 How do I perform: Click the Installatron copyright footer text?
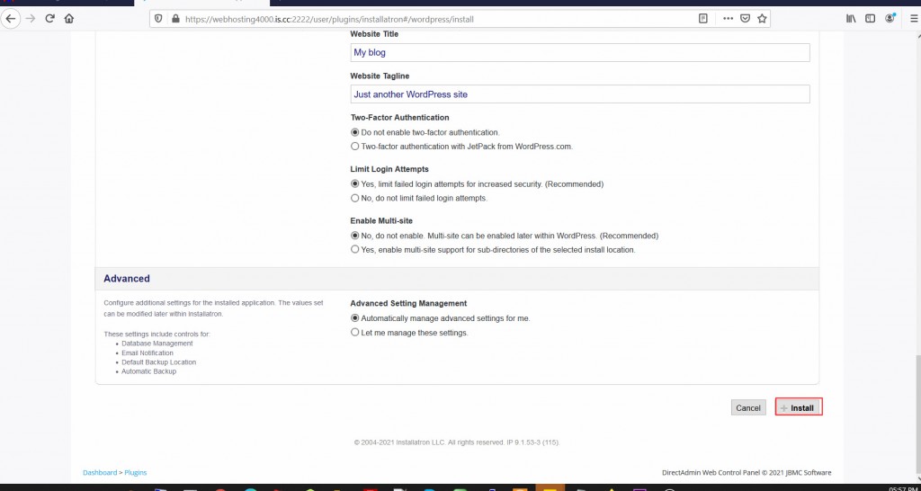coord(457,442)
